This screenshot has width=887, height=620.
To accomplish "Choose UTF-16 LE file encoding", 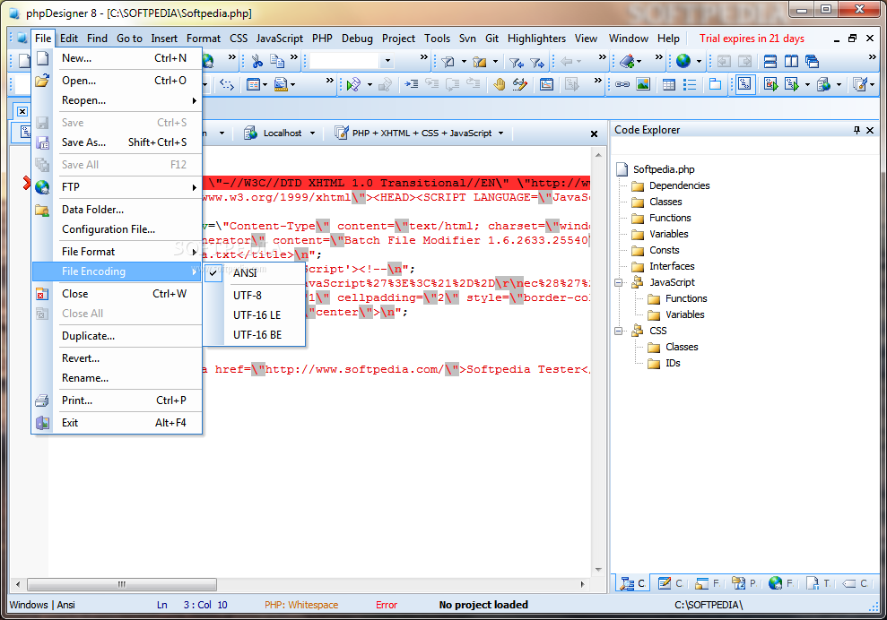I will pos(255,314).
